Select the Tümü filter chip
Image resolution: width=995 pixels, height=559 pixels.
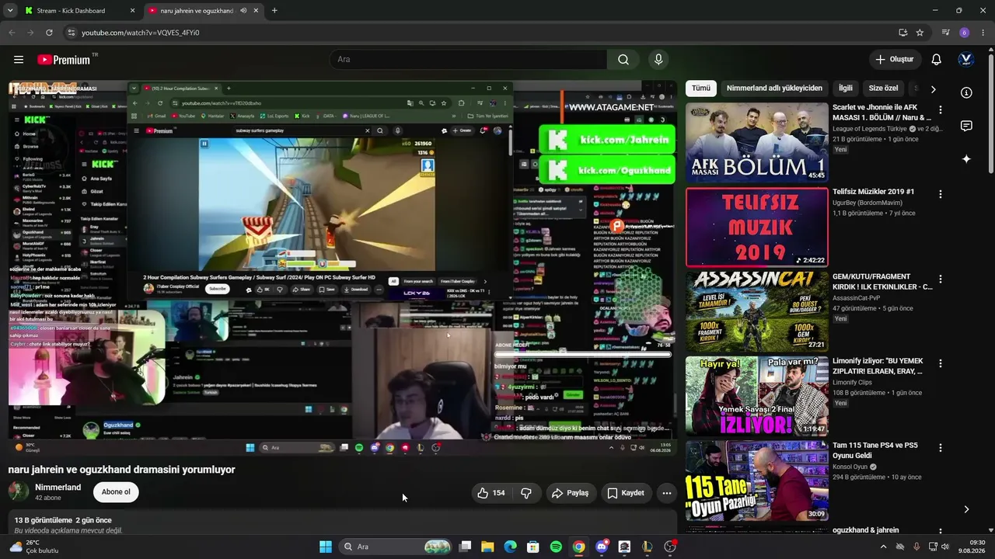[701, 89]
